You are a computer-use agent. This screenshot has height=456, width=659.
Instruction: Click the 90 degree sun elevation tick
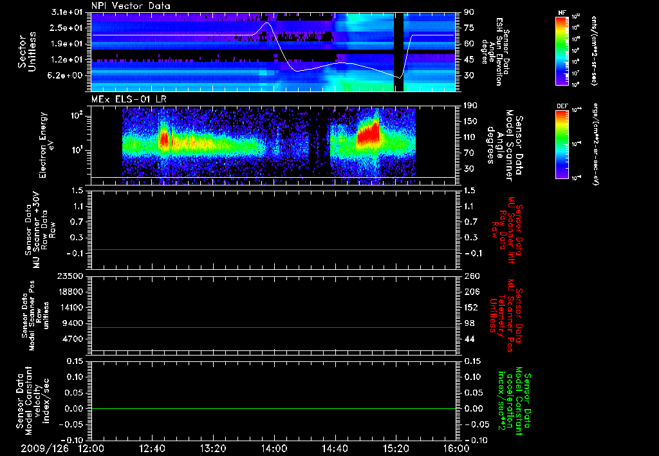[x=469, y=12]
